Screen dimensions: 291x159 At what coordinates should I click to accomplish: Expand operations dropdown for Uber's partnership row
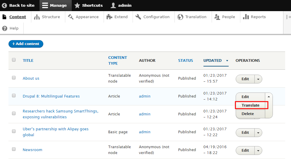(x=258, y=133)
